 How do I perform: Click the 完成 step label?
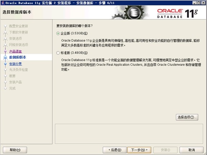pos(12,88)
